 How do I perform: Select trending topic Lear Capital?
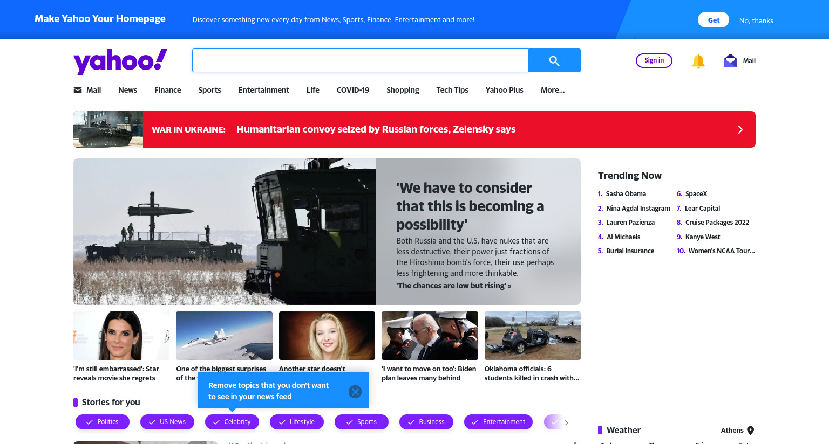tap(702, 209)
